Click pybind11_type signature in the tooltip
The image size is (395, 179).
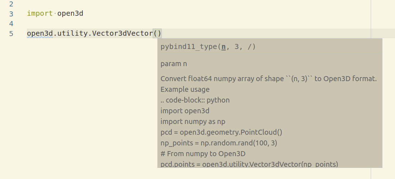pyautogui.click(x=208, y=47)
